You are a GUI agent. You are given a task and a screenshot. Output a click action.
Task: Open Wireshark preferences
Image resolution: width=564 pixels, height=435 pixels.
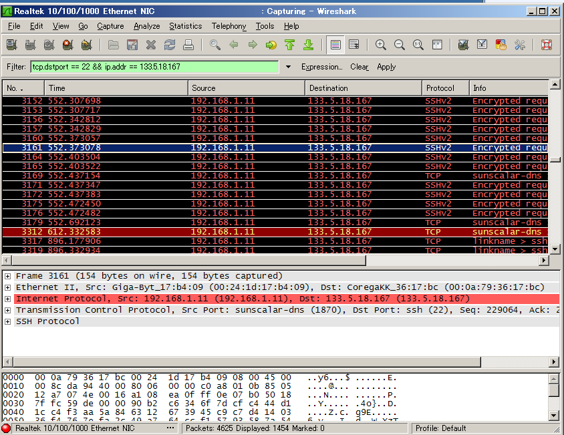coord(520,45)
